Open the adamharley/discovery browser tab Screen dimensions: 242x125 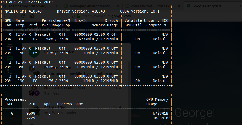30,6
